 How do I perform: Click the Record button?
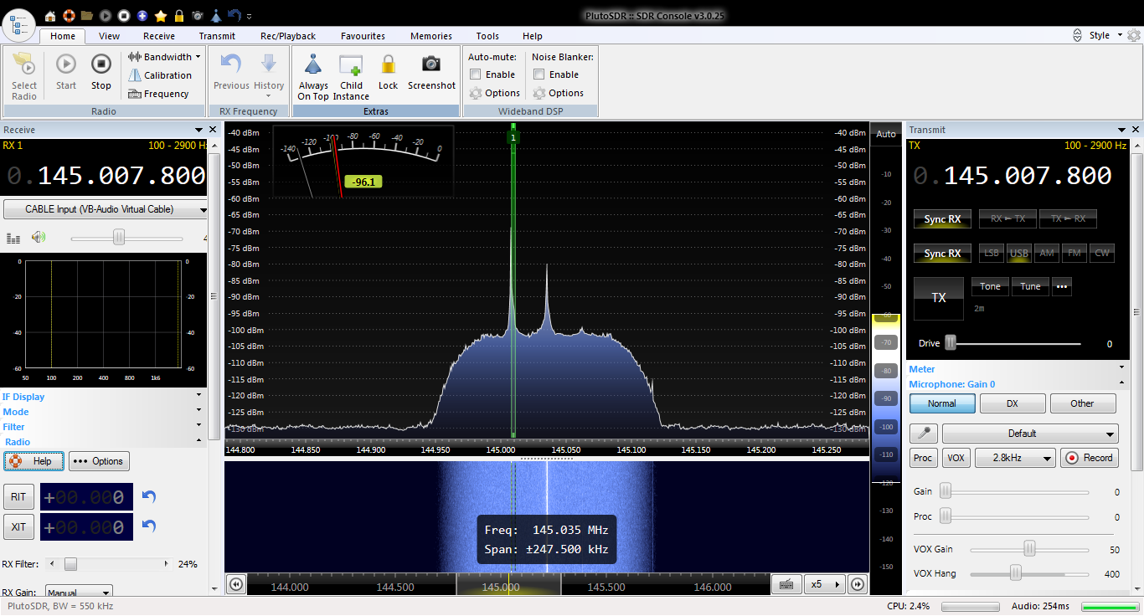point(1090,458)
